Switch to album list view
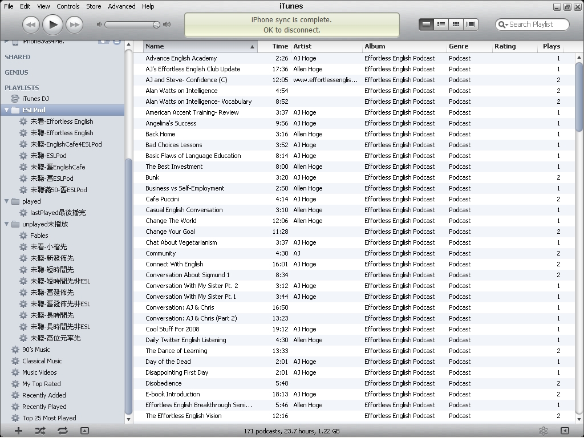Screen dimensions: 584x438 pyautogui.click(x=441, y=24)
